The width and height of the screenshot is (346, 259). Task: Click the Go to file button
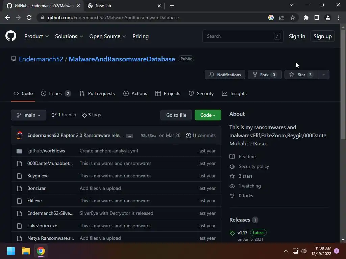click(x=176, y=115)
